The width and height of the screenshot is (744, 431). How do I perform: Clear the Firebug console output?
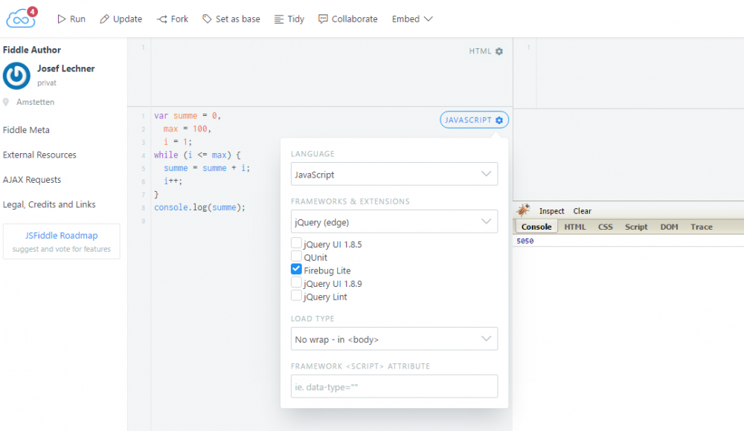pos(582,211)
